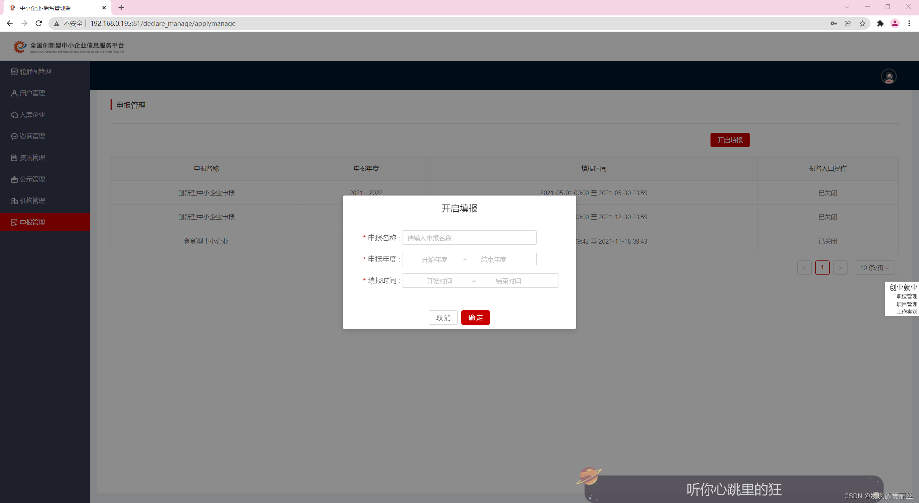Select the 结束时间 end time field
The height and width of the screenshot is (503, 919).
pos(508,281)
